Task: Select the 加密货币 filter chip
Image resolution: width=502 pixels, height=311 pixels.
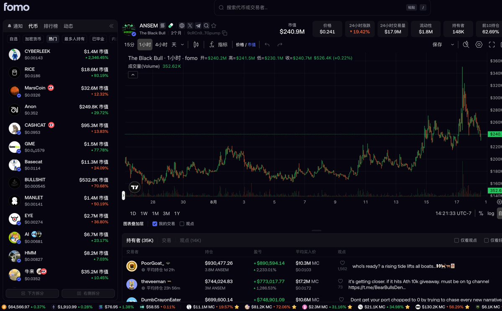Action: 33,39
